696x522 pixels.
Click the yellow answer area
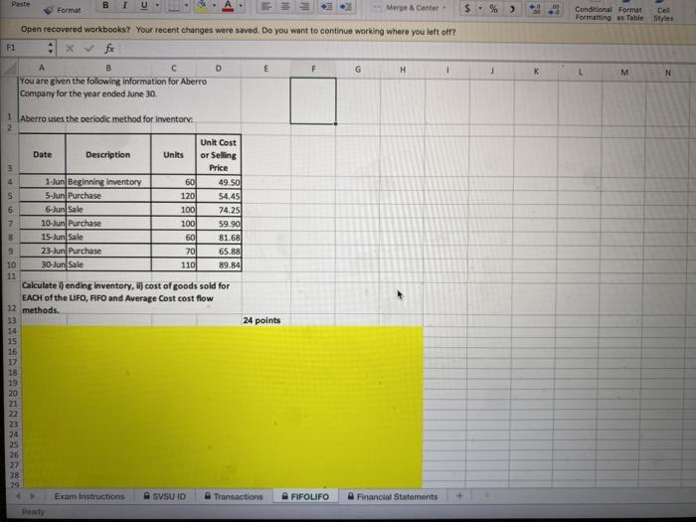[x=222, y=407]
